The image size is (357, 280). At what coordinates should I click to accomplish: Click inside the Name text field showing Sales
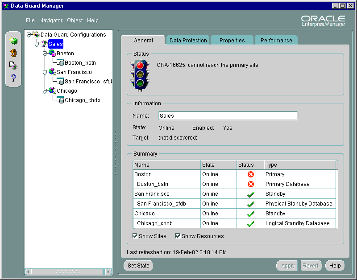coord(228,115)
